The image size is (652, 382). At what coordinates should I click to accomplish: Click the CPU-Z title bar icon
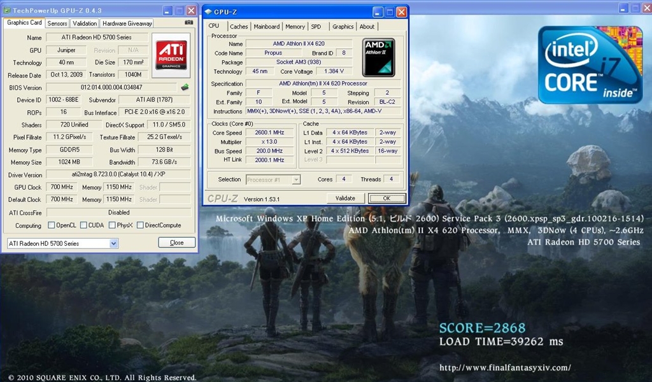(x=208, y=11)
